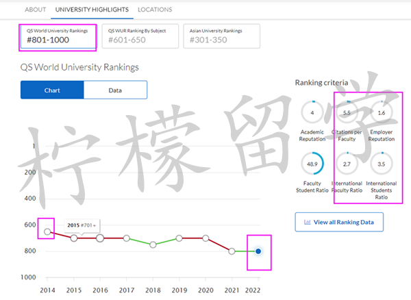Open Asian University Rankings card

click(222, 36)
